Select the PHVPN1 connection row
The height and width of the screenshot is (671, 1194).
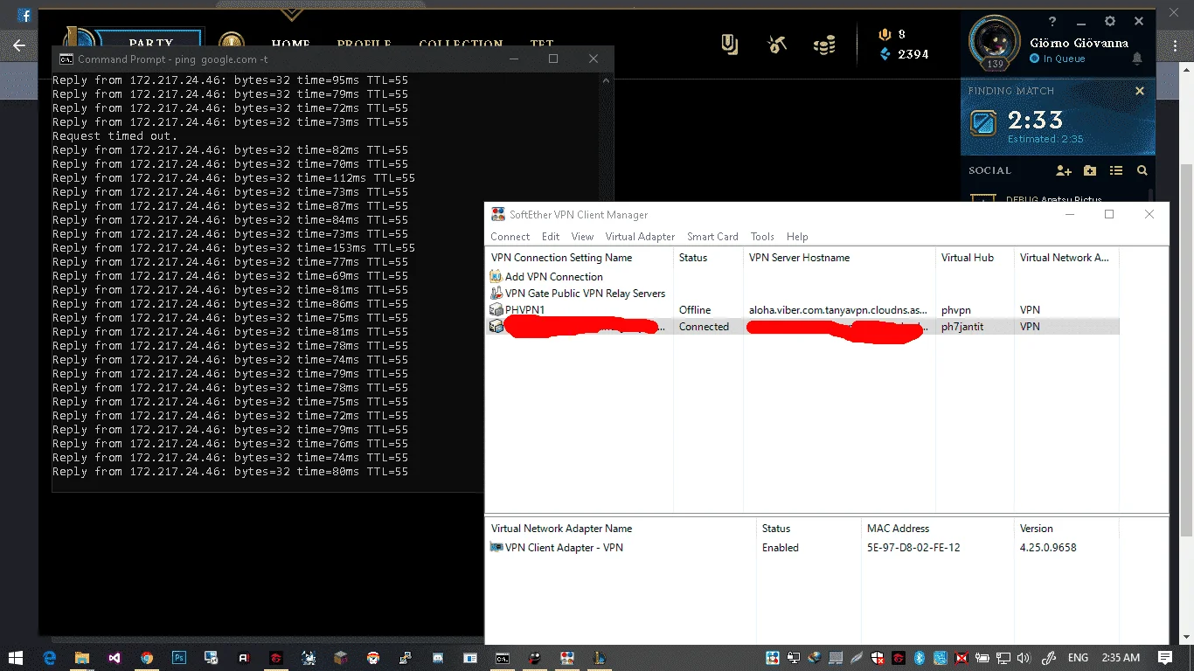pos(802,310)
